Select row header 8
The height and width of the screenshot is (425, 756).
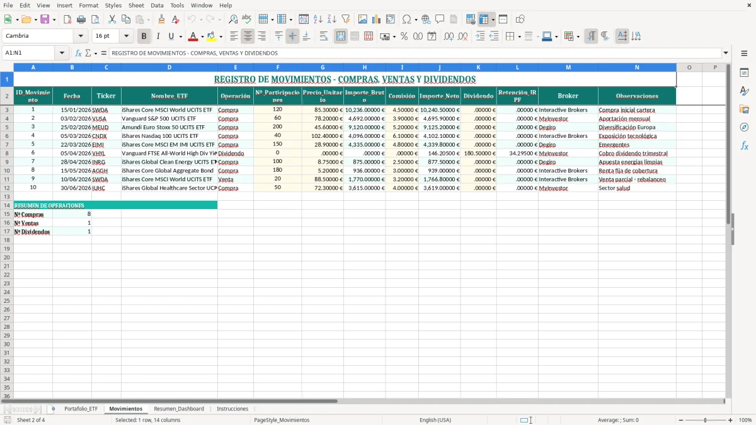point(7,153)
